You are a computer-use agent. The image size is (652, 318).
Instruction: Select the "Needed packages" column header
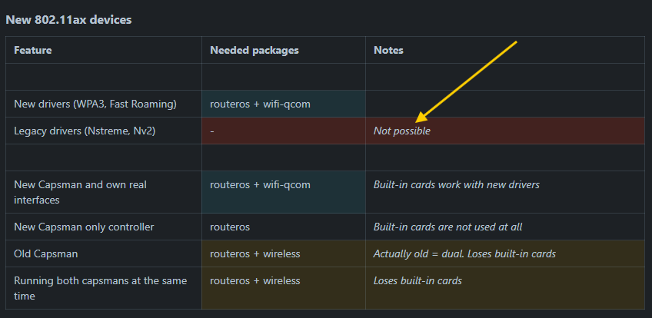pyautogui.click(x=254, y=50)
